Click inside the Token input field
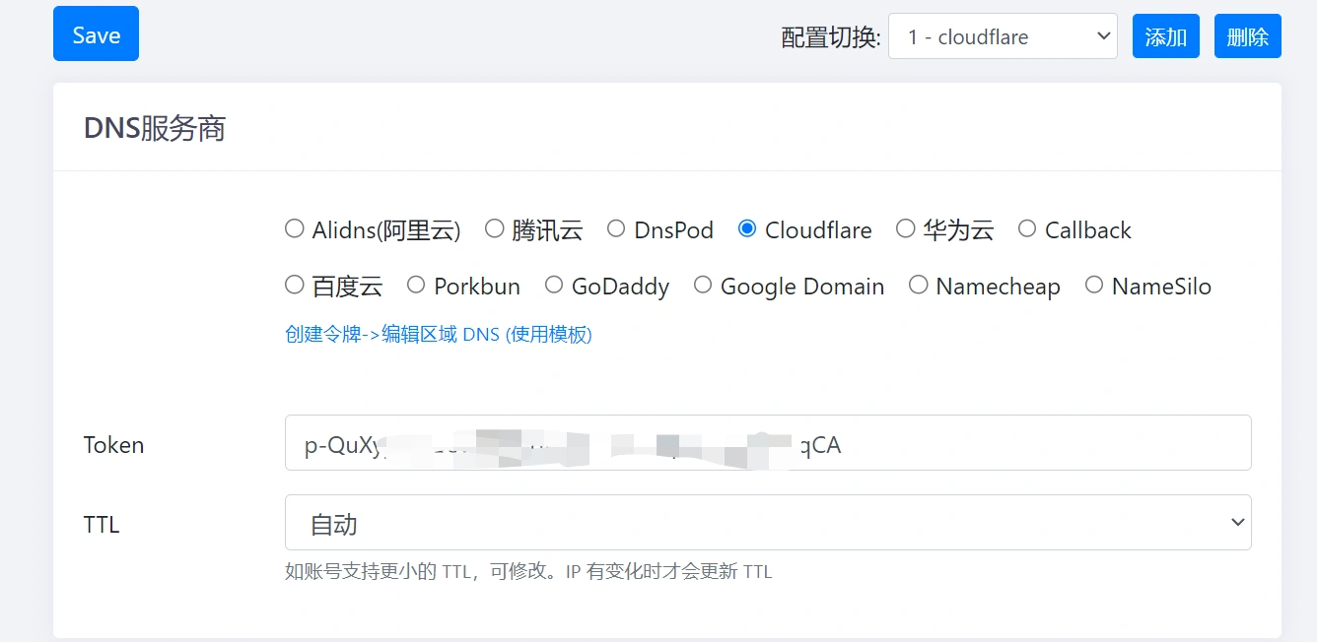The height and width of the screenshot is (642, 1317). [768, 443]
